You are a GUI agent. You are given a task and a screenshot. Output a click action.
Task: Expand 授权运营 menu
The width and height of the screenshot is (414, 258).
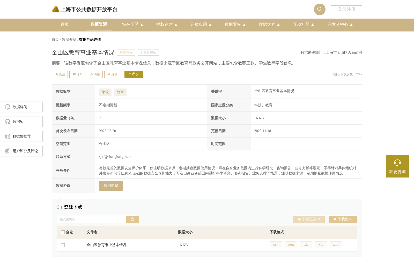[167, 25]
